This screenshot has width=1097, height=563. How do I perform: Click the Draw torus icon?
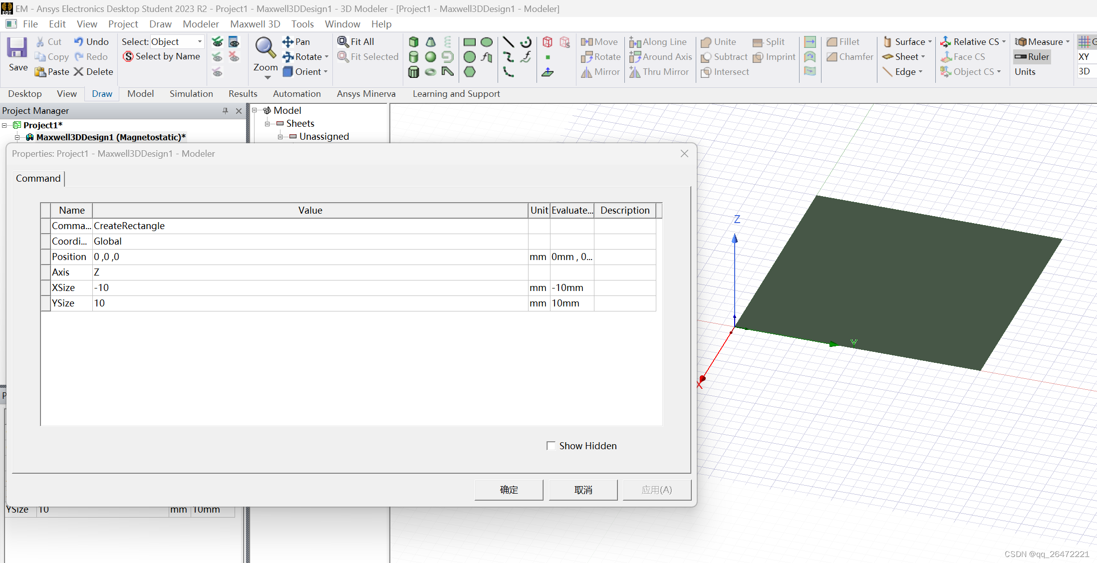431,72
